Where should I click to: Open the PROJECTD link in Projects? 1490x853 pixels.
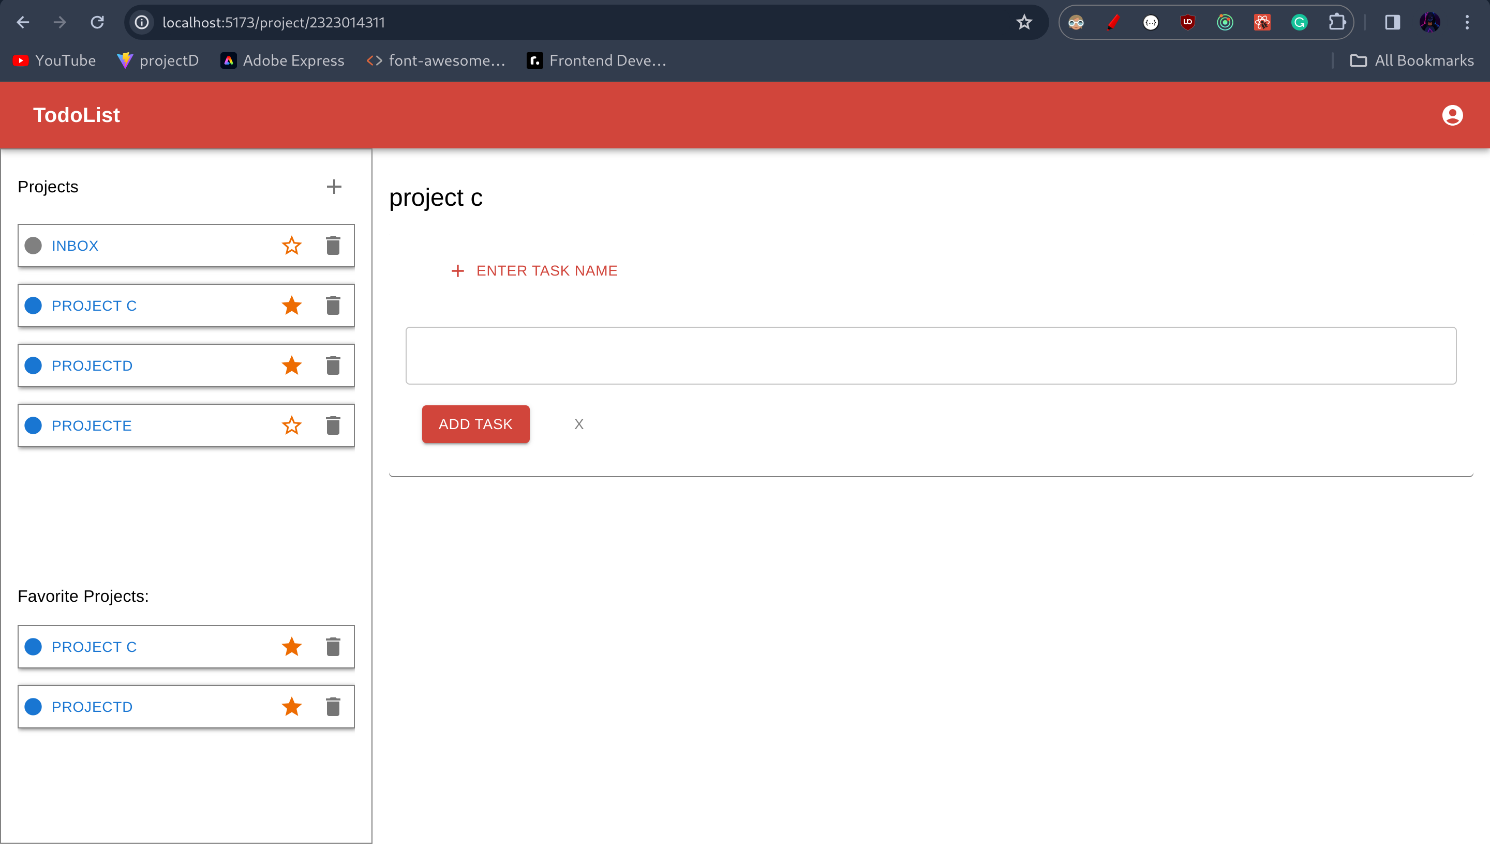(92, 365)
